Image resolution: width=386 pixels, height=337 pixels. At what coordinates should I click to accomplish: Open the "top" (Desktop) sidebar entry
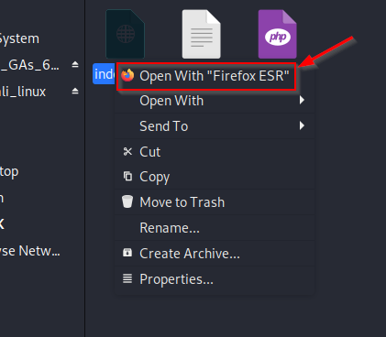(9, 172)
